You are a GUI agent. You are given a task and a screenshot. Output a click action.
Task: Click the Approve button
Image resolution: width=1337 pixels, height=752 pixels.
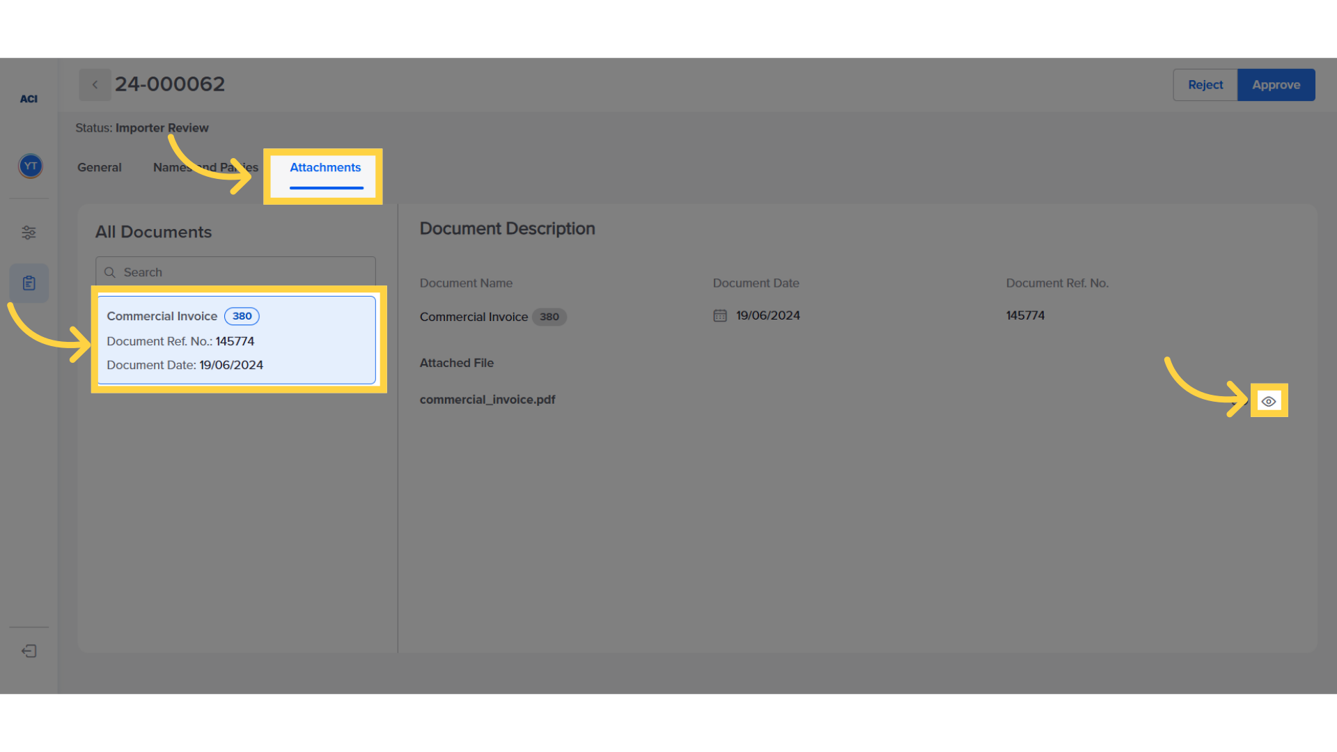(x=1276, y=85)
